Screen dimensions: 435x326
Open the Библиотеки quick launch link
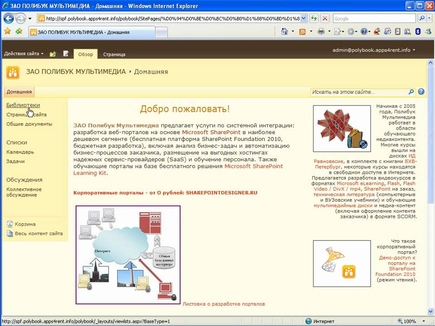pos(23,105)
